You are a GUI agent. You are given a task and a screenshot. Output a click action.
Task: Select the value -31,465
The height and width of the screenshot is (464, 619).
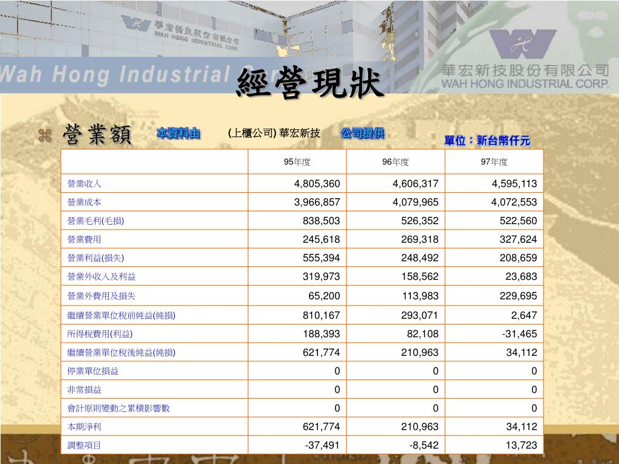coord(519,333)
